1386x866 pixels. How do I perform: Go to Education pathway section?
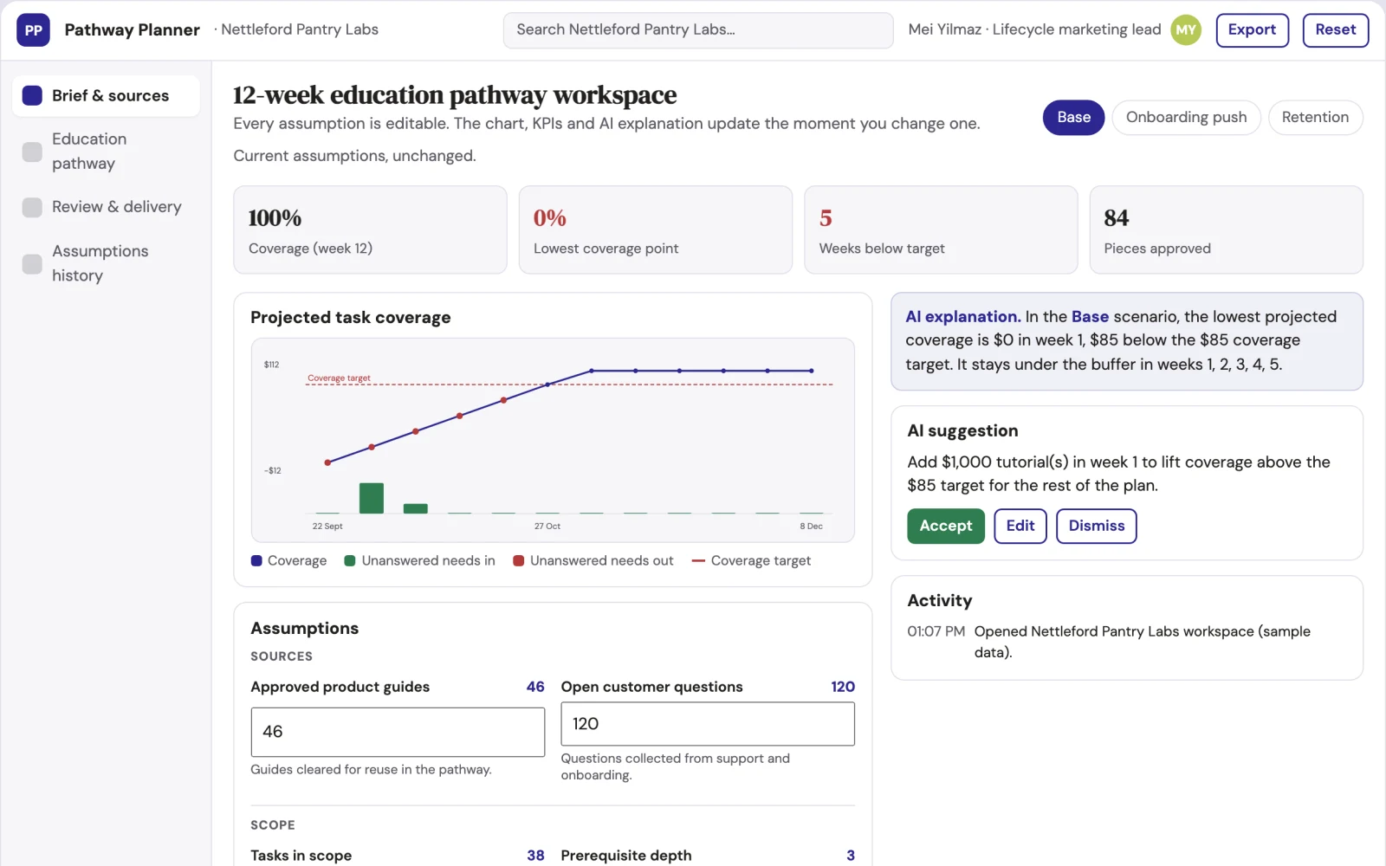point(106,152)
